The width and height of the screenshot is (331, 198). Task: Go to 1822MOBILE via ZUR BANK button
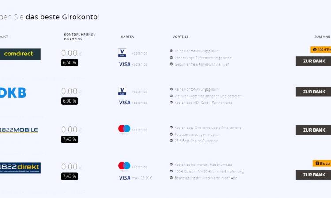[313, 130]
